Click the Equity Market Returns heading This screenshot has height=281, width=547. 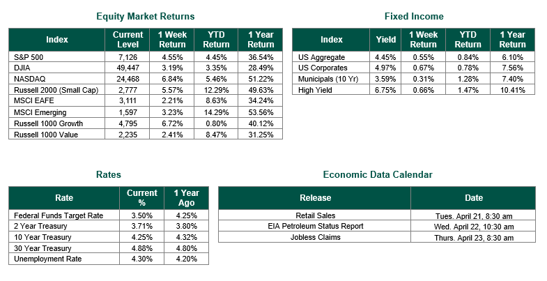(x=145, y=16)
